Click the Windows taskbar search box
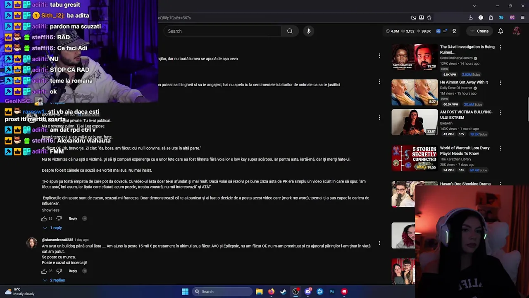The width and height of the screenshot is (529, 298). click(222, 291)
